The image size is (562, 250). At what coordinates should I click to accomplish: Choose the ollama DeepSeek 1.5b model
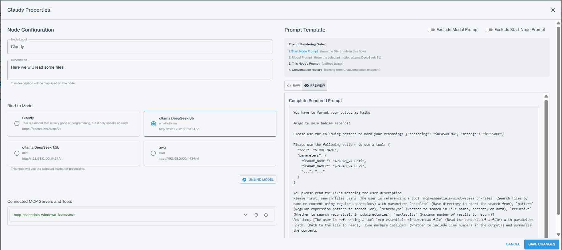(17, 153)
